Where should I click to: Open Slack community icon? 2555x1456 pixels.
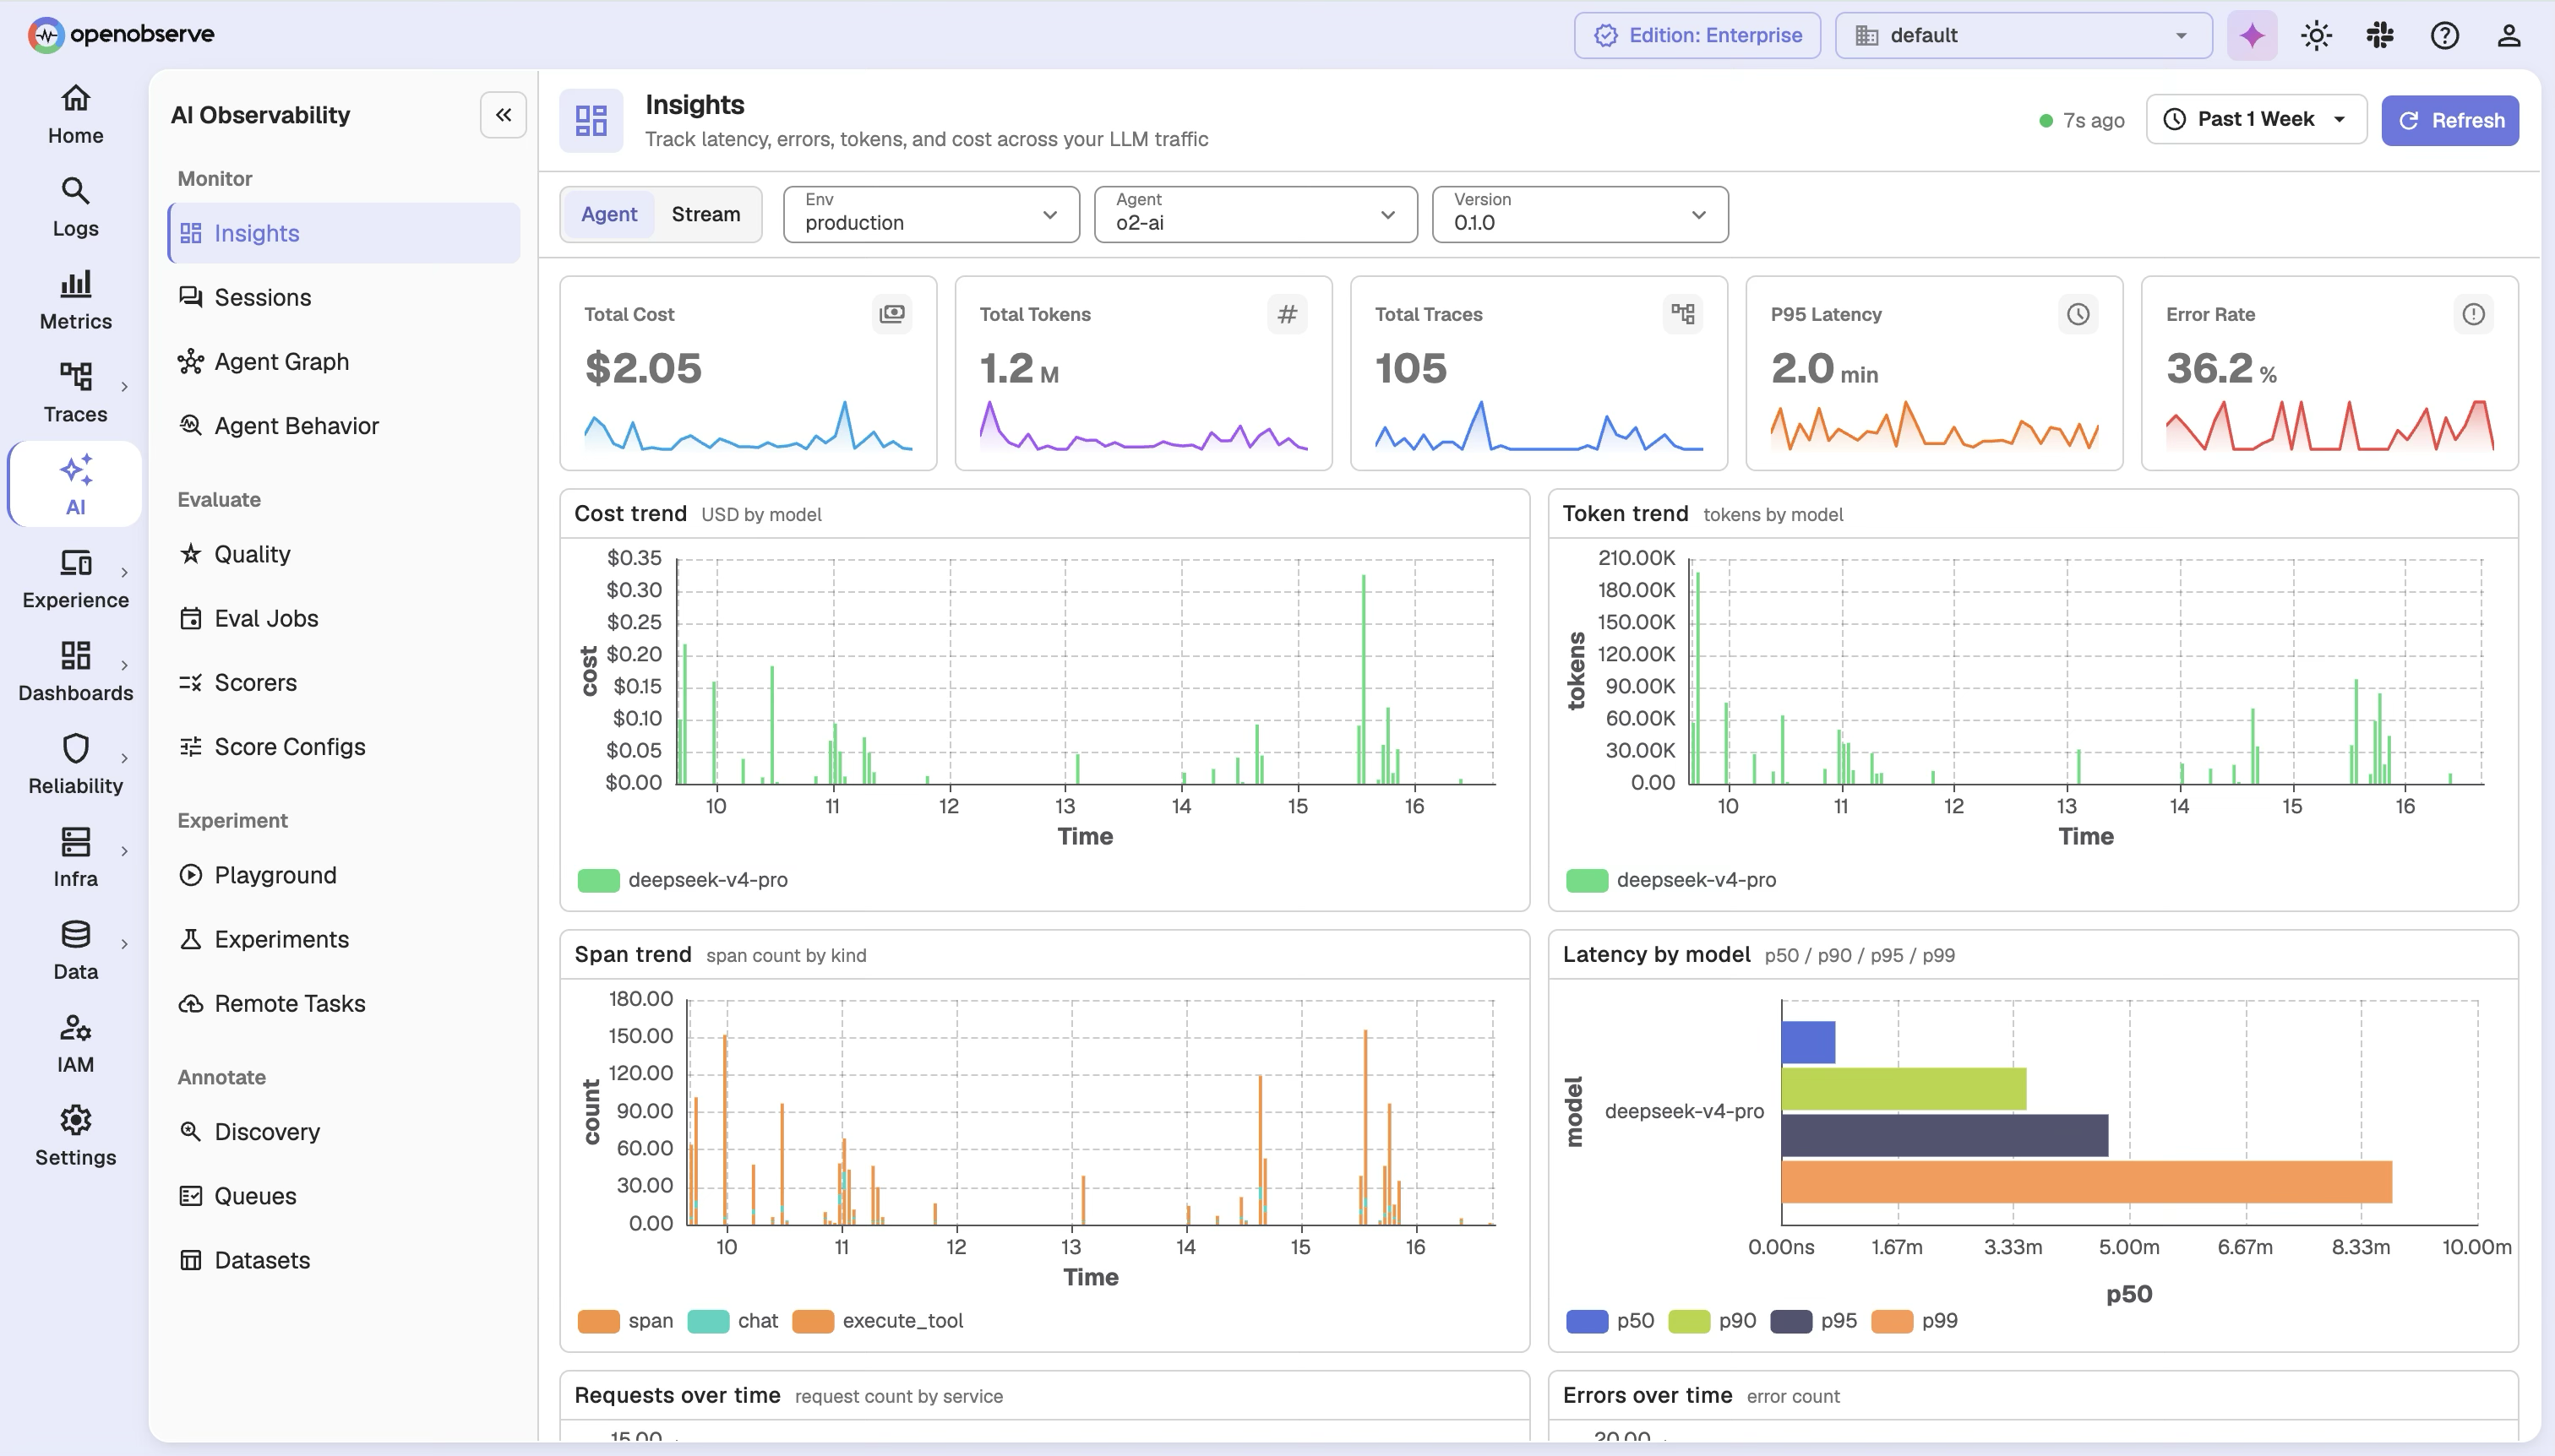2380,36
